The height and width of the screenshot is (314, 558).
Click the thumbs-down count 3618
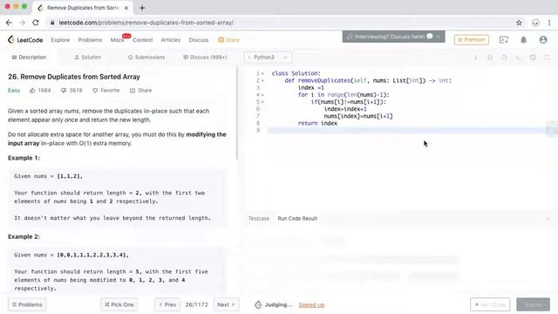(71, 91)
